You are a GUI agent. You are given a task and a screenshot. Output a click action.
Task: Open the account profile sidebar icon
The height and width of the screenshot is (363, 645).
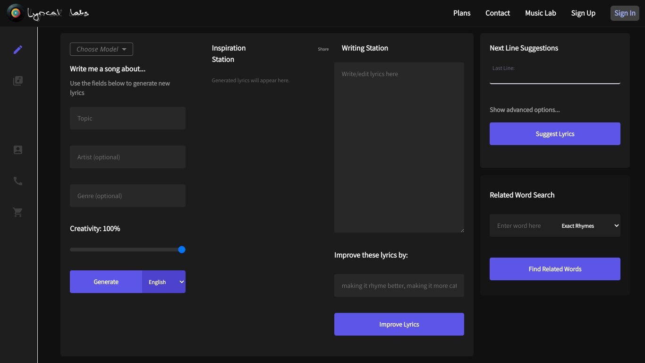tap(18, 150)
